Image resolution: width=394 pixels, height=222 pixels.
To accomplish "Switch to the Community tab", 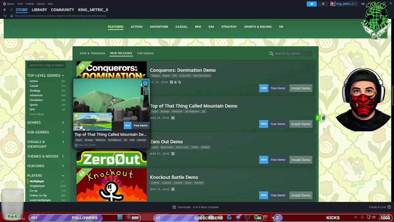I will pos(62,10).
